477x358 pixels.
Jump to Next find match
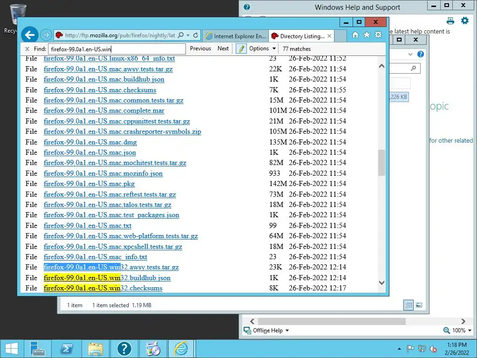(223, 48)
